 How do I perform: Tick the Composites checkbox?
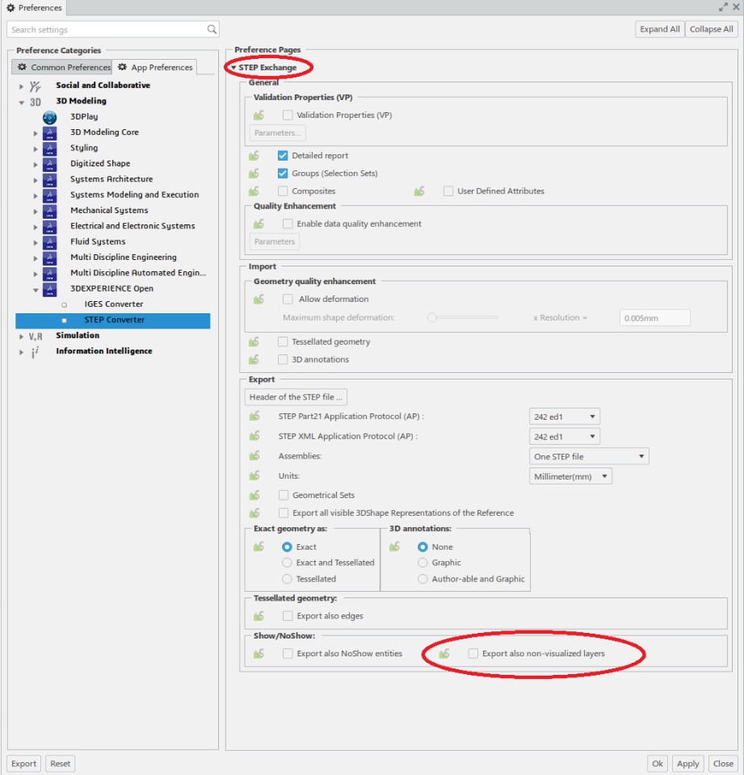pos(283,191)
